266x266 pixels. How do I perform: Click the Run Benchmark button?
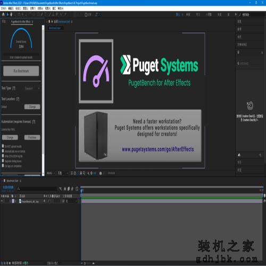pyautogui.click(x=21, y=71)
